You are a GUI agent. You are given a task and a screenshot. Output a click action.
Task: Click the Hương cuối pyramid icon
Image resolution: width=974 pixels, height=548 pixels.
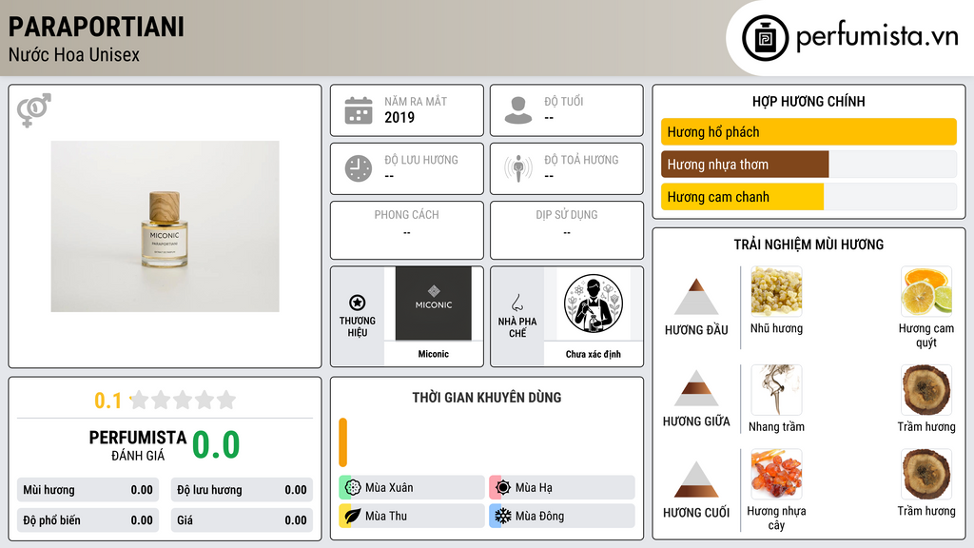coord(696,479)
